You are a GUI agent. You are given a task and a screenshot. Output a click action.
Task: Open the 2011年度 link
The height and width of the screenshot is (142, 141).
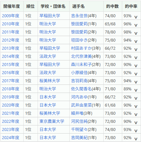tap(11, 32)
